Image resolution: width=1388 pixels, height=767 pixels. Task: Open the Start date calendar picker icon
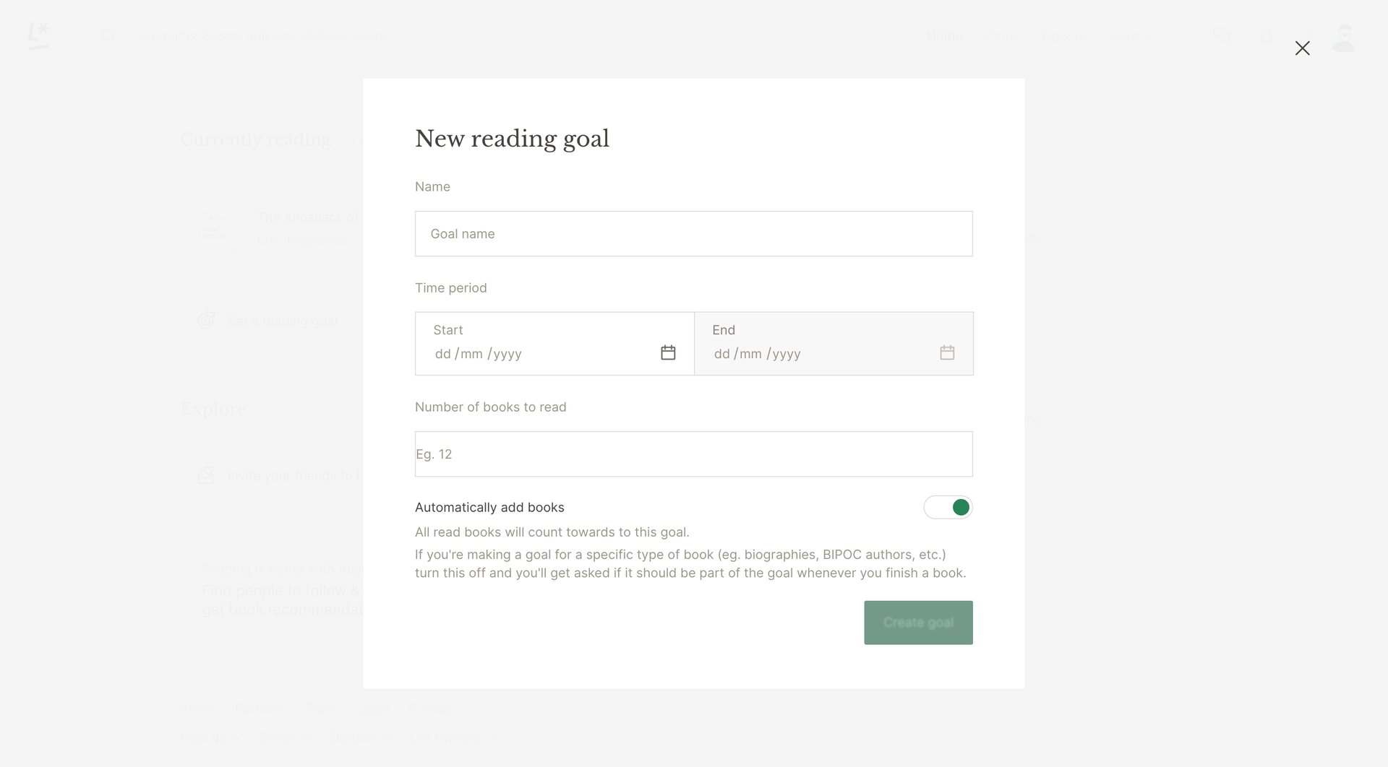[668, 352]
